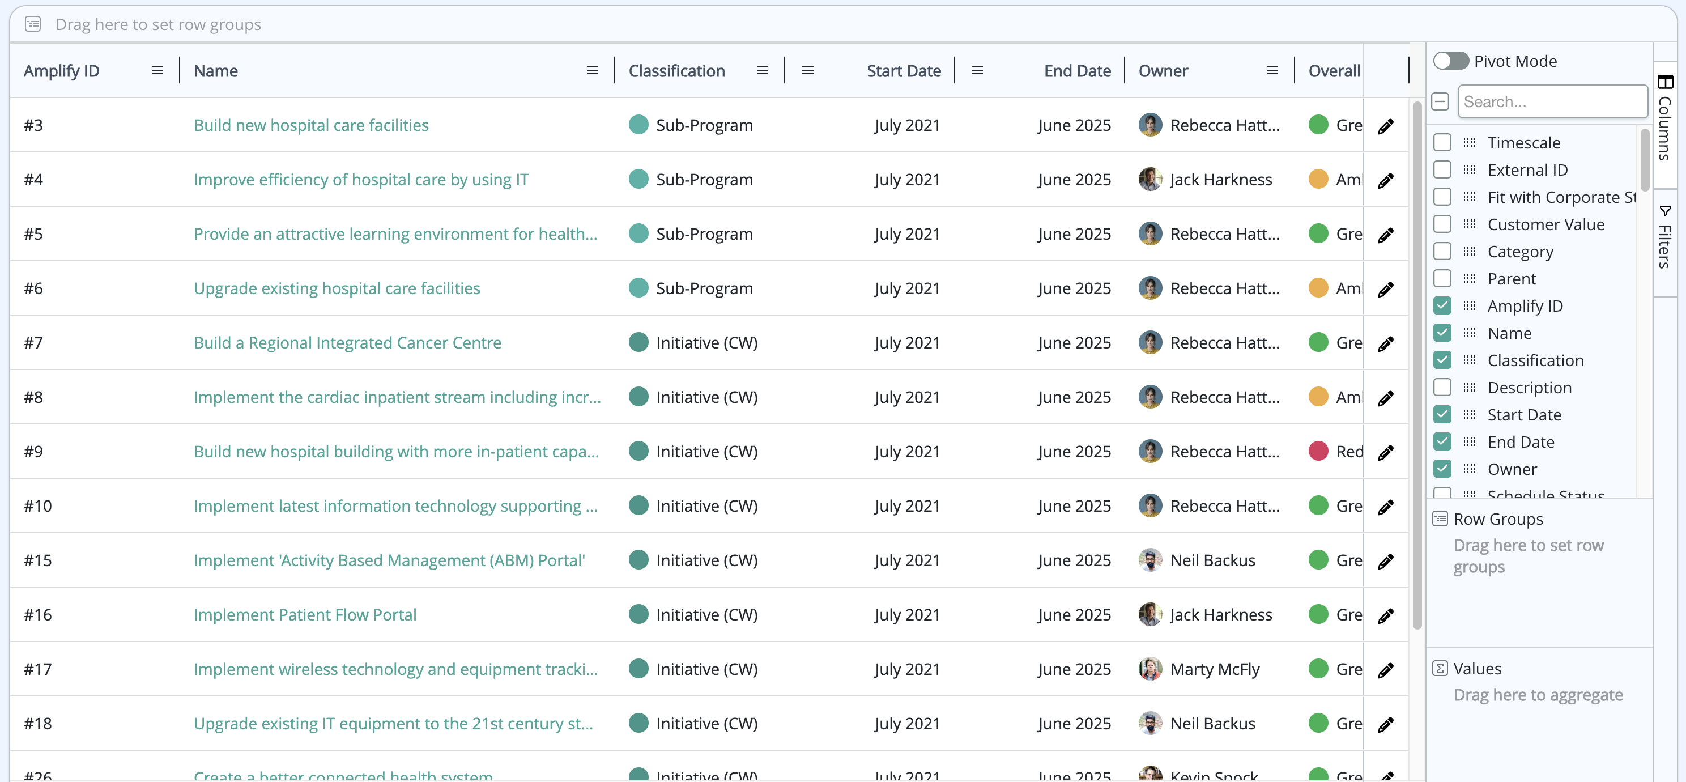
Task: Open the ABM Portal initiative link
Action: 389,560
